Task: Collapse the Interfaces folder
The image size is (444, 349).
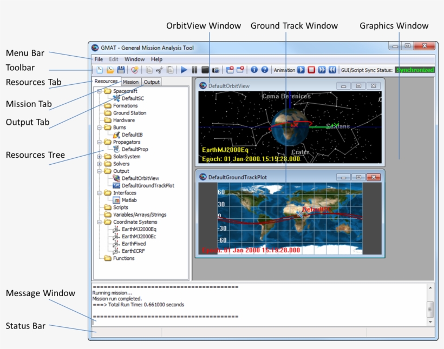Action: [x=100, y=193]
